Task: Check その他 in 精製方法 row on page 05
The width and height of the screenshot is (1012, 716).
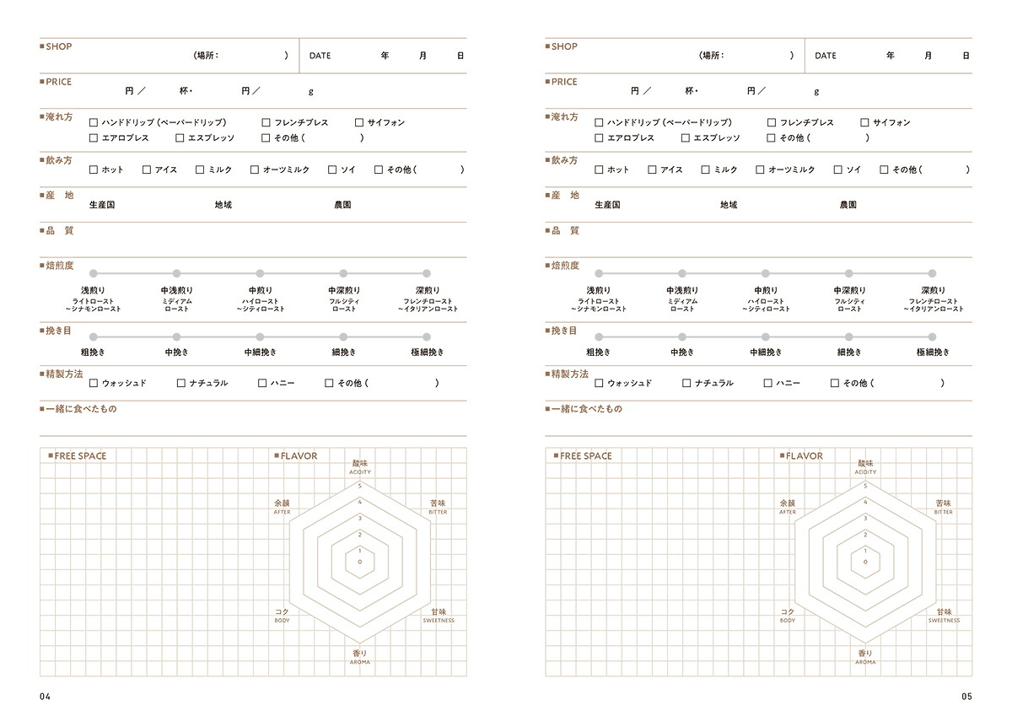Action: (x=834, y=383)
